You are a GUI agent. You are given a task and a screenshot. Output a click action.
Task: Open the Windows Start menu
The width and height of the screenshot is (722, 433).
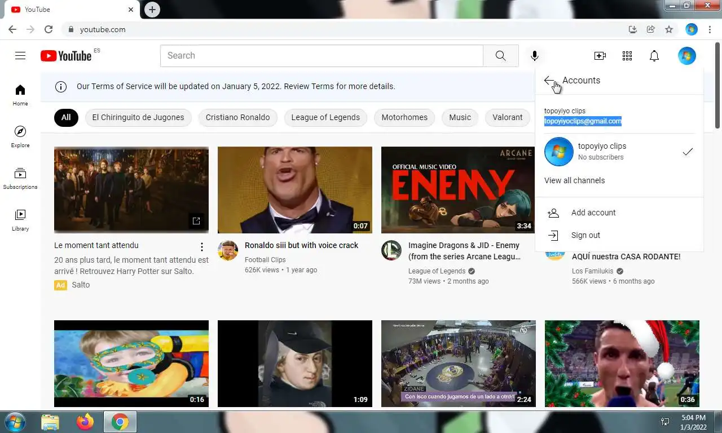[x=15, y=422]
